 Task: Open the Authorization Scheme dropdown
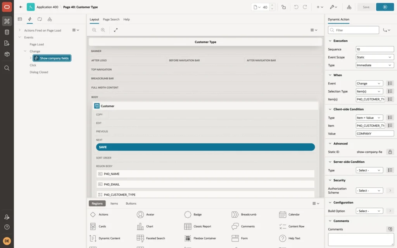tap(369, 191)
